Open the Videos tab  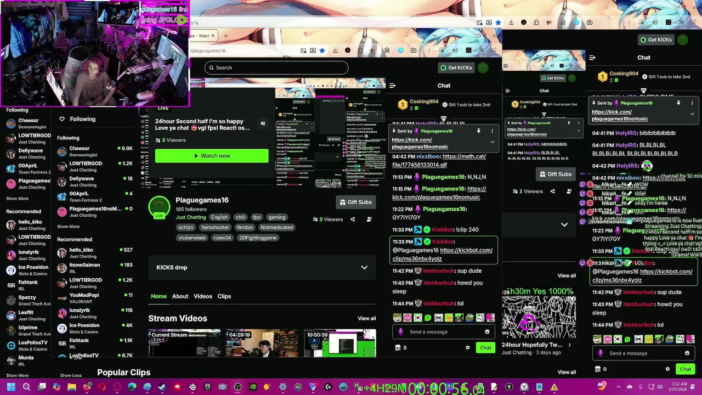202,296
